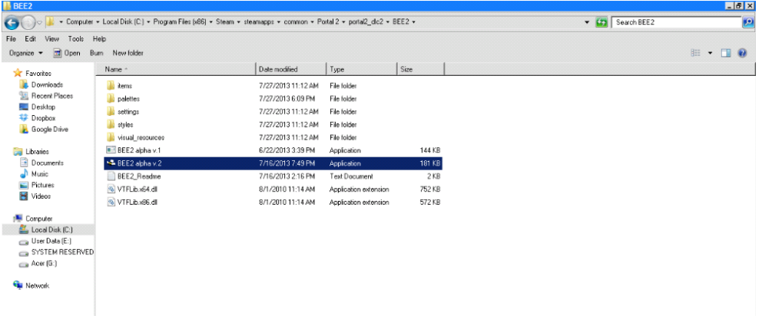Viewport: 759px width, 316px height.
Task: Click the Open toolbar button
Action: point(67,53)
